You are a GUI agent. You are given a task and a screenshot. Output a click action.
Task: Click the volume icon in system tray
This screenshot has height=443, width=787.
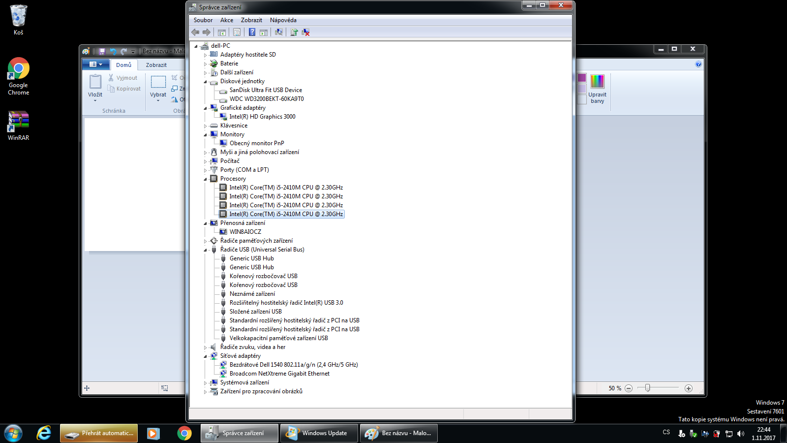click(741, 434)
